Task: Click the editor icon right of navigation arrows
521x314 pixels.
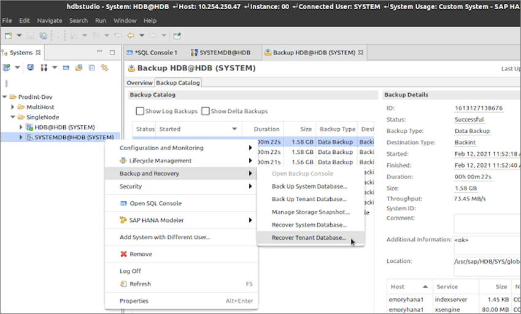Action: [177, 36]
